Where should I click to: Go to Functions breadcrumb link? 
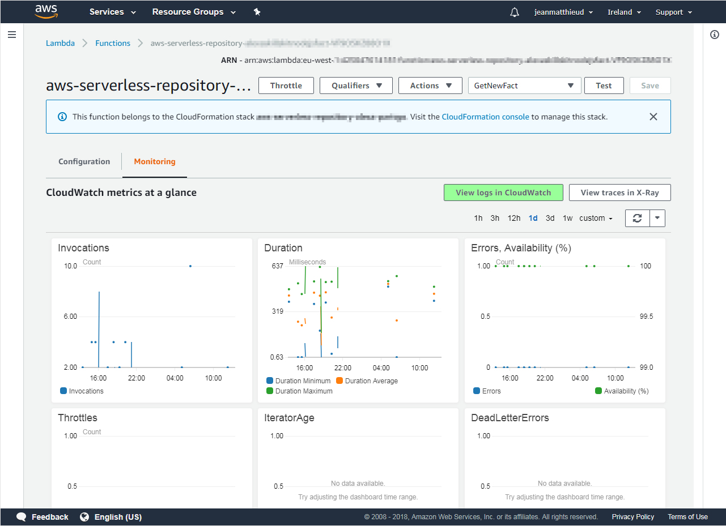[113, 43]
